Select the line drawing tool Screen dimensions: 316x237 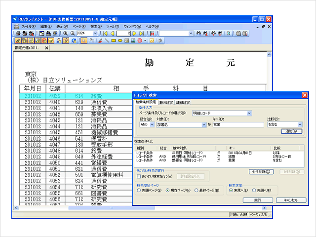click(x=107, y=40)
